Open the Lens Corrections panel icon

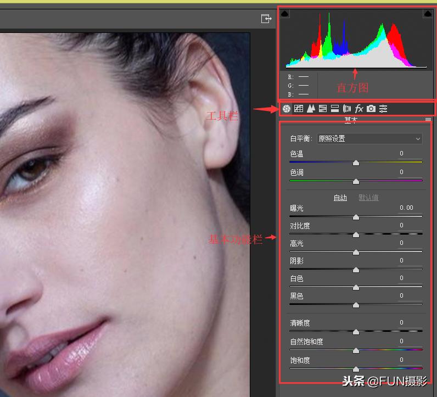click(x=347, y=109)
